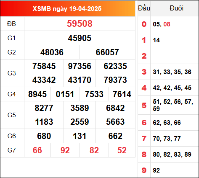Select tail value 14 in row 1
Viewport: 199px width, 178px height.
pos(157,40)
